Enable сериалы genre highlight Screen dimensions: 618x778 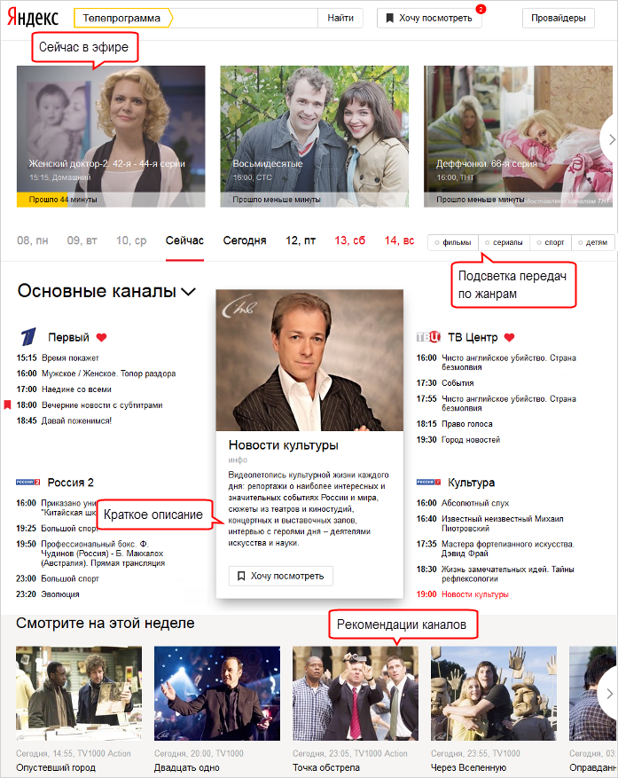[x=504, y=243]
